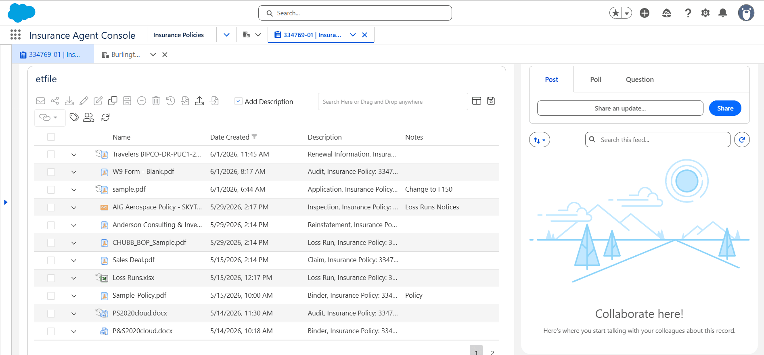Click the move-to-file arrow icon
The image size is (764, 355).
pos(214,101)
